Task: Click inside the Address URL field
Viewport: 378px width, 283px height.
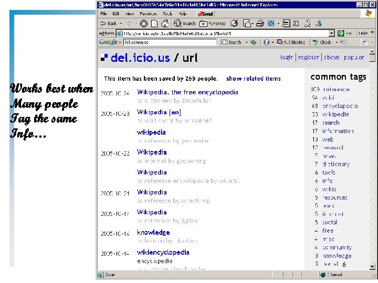Action: point(222,33)
